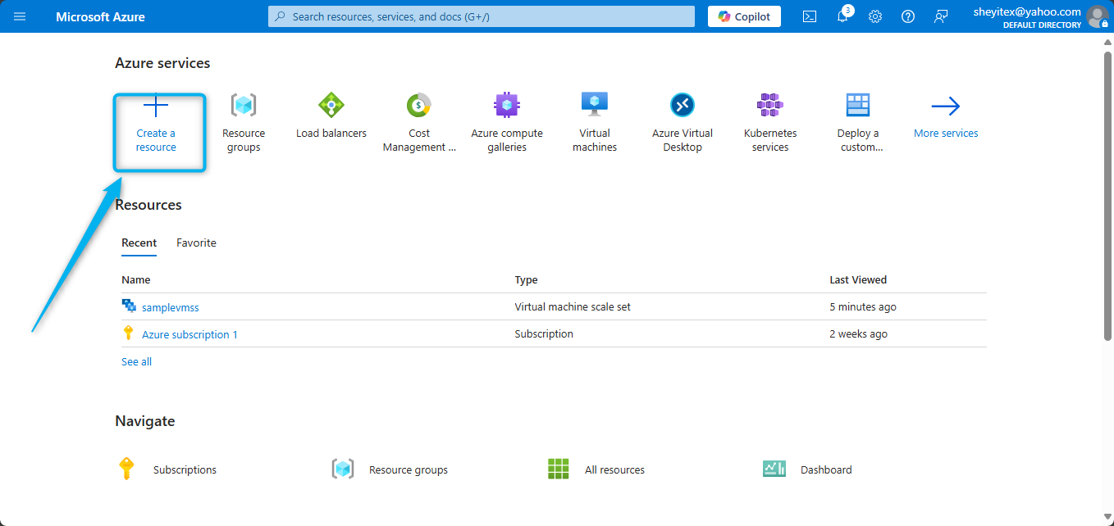Open Virtual machines service icon

[595, 105]
